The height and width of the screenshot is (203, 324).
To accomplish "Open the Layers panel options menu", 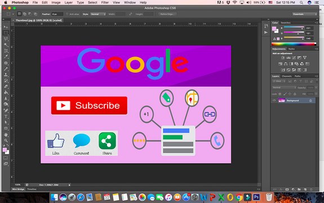I will coord(316,76).
